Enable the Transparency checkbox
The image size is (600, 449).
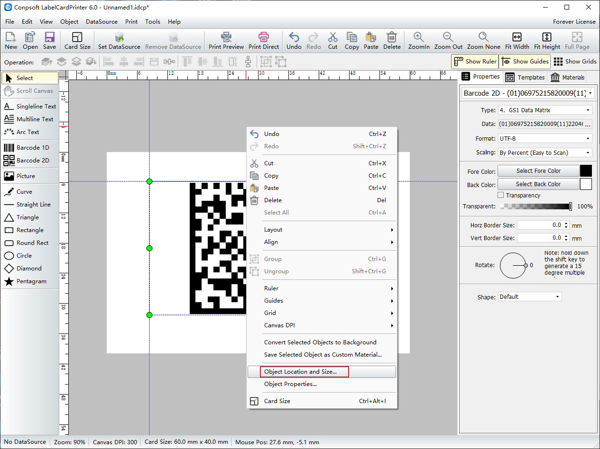pyautogui.click(x=500, y=195)
